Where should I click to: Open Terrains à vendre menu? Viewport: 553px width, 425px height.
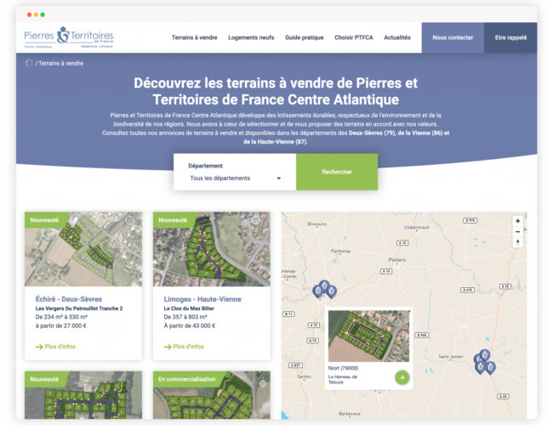pyautogui.click(x=194, y=37)
